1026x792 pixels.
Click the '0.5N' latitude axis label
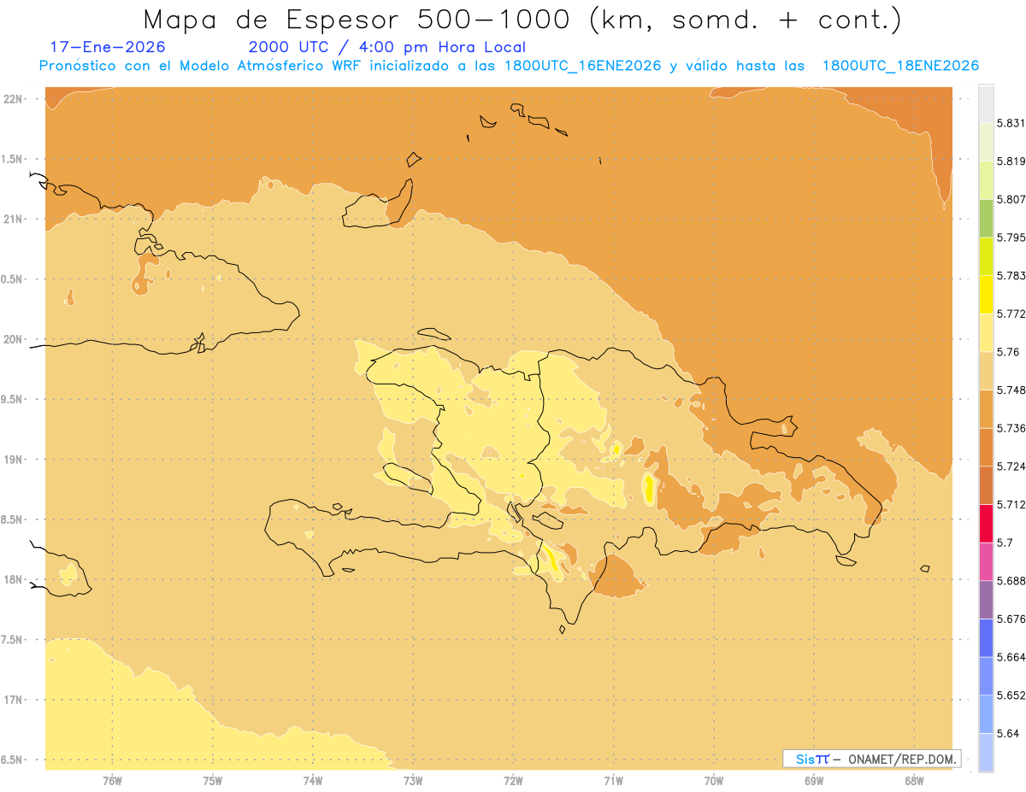pos(12,279)
